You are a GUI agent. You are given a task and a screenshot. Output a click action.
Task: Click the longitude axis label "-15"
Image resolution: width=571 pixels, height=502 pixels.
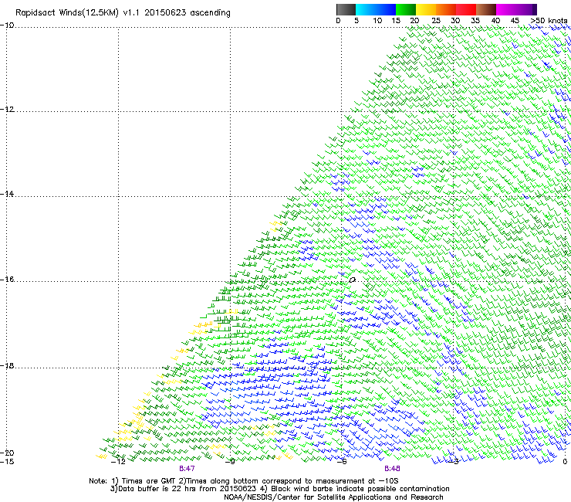(7, 462)
